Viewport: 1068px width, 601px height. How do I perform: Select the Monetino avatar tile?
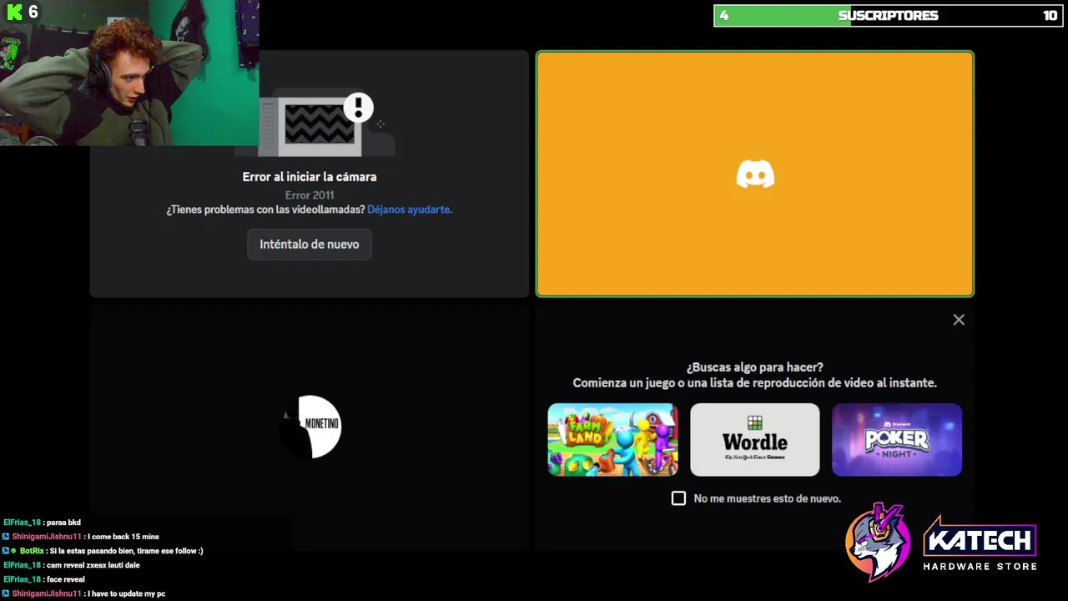pyautogui.click(x=310, y=427)
